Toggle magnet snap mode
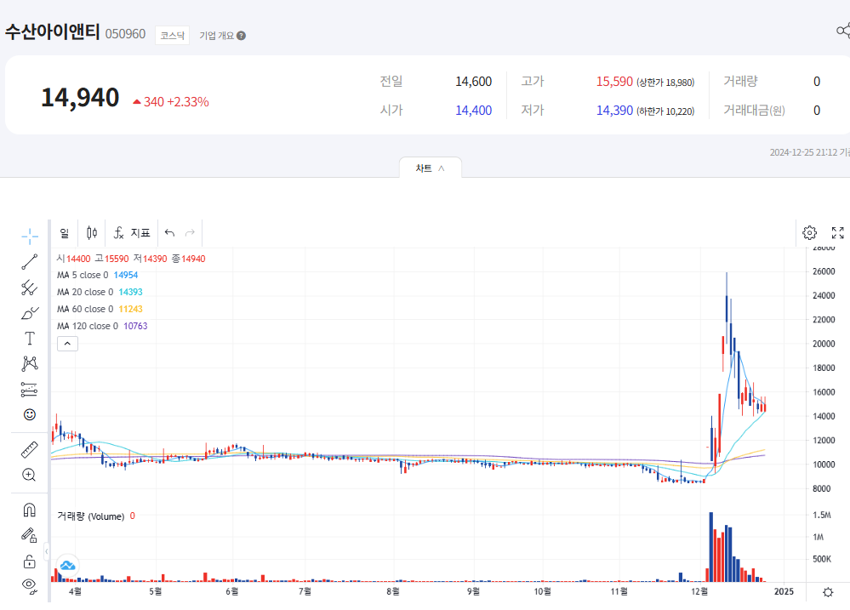This screenshot has height=610, width=850. (x=30, y=510)
